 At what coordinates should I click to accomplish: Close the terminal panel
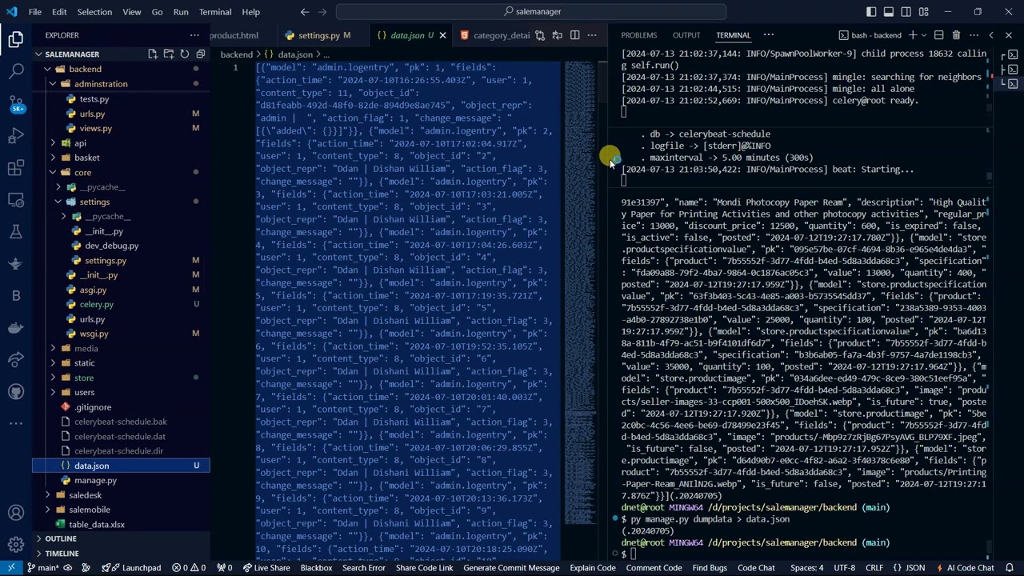pos(1008,35)
